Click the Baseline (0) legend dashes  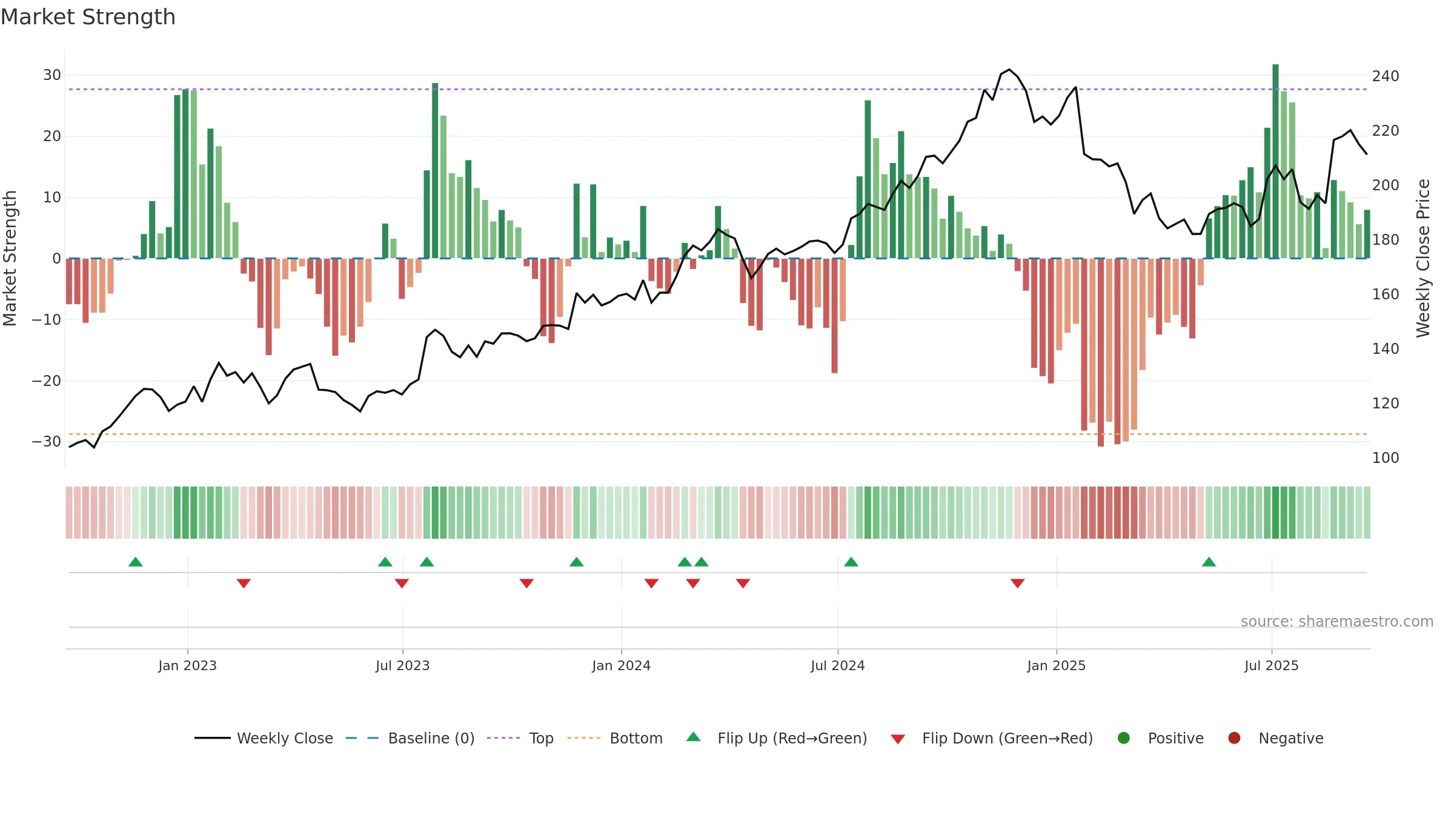click(x=362, y=738)
